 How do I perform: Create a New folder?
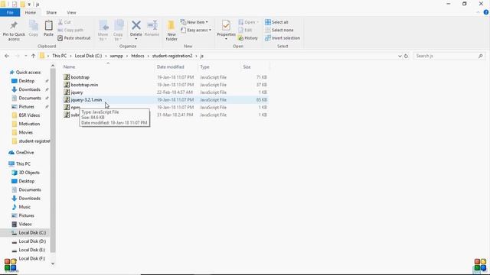pyautogui.click(x=171, y=31)
